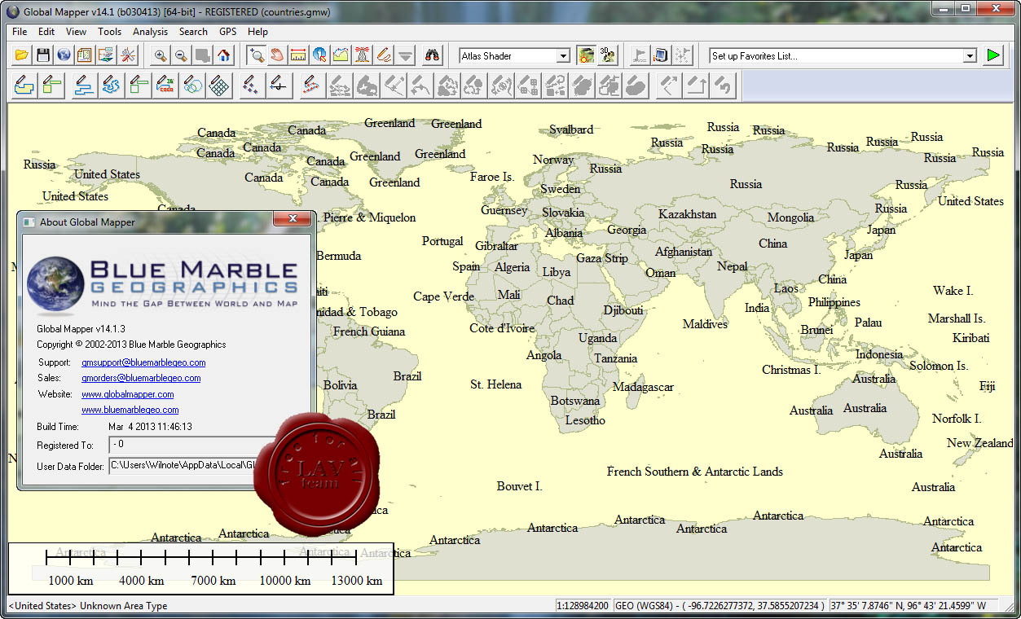
Task: Save workspace with the floppy disk icon
Action: pos(43,55)
